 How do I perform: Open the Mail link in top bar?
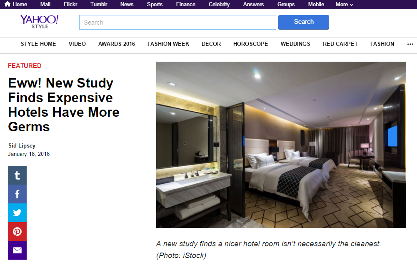pyautogui.click(x=45, y=4)
